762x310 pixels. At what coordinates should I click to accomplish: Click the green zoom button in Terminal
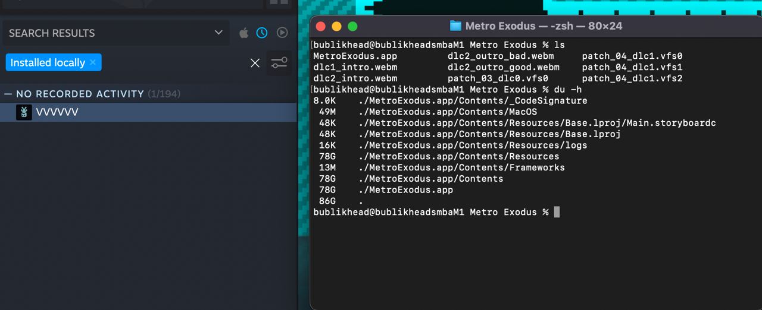tap(352, 26)
